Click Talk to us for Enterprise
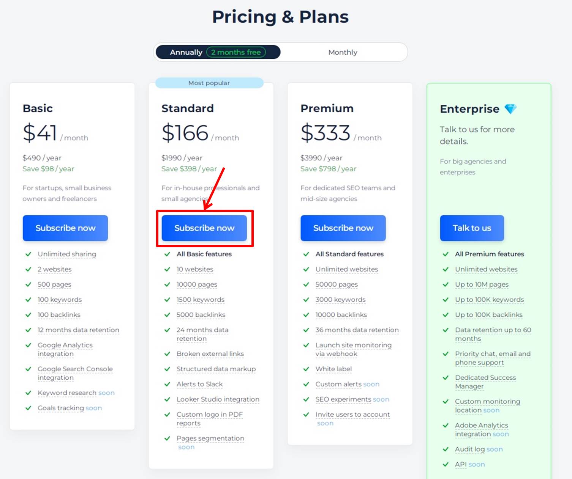This screenshot has height=479, width=572. pyautogui.click(x=472, y=228)
